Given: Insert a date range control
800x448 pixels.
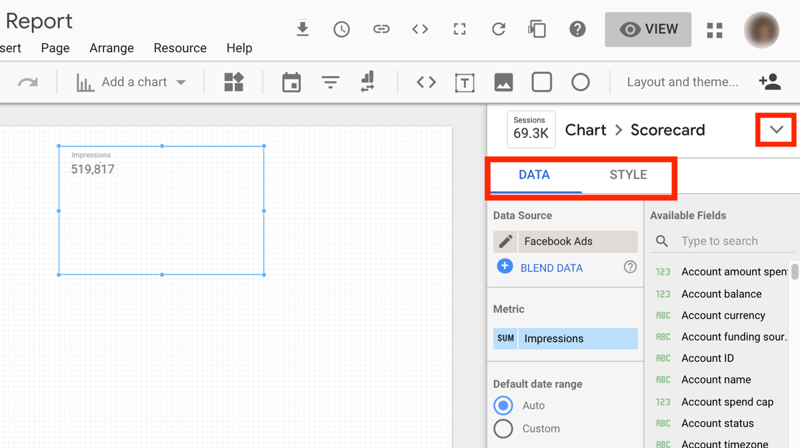Looking at the screenshot, I should [x=291, y=83].
